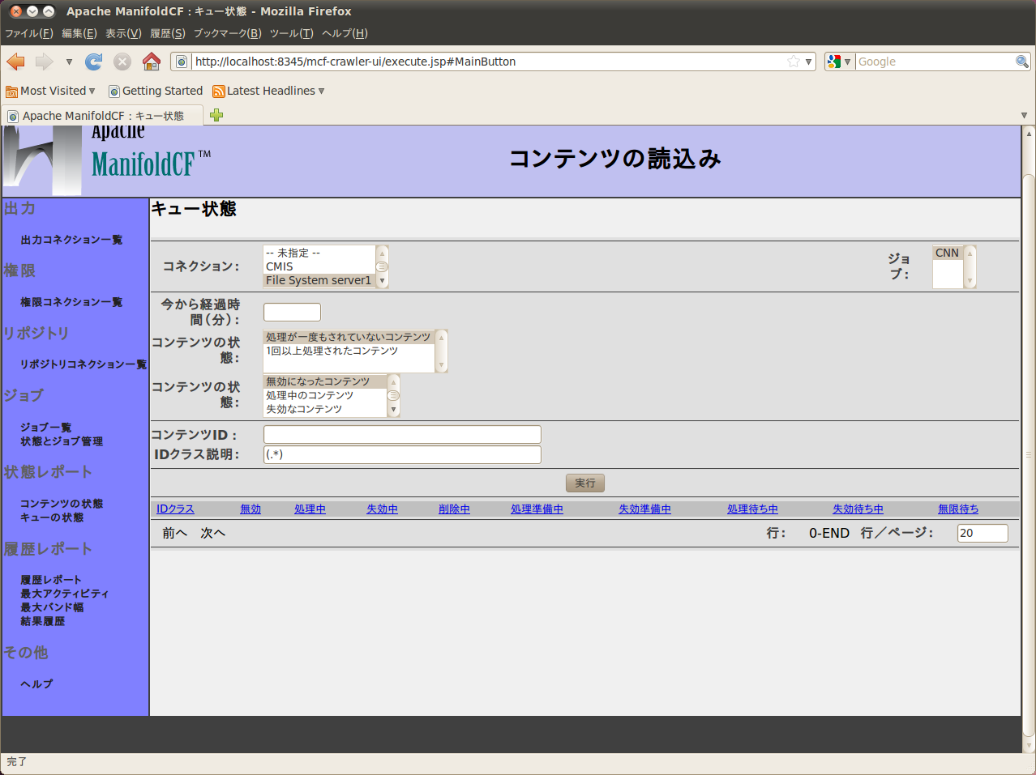Click the コンテンツID text field
The width and height of the screenshot is (1036, 775).
click(x=402, y=435)
